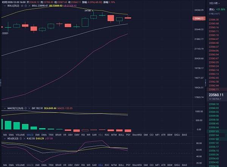Select the BIAS indicator
Image resolution: width=227 pixels, height=167 pixels.
pyautogui.click(x=184, y=134)
